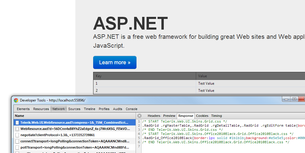Image resolution: width=305 pixels, height=153 pixels.
Task: Click the grid cell with key 1
Action: point(144,83)
